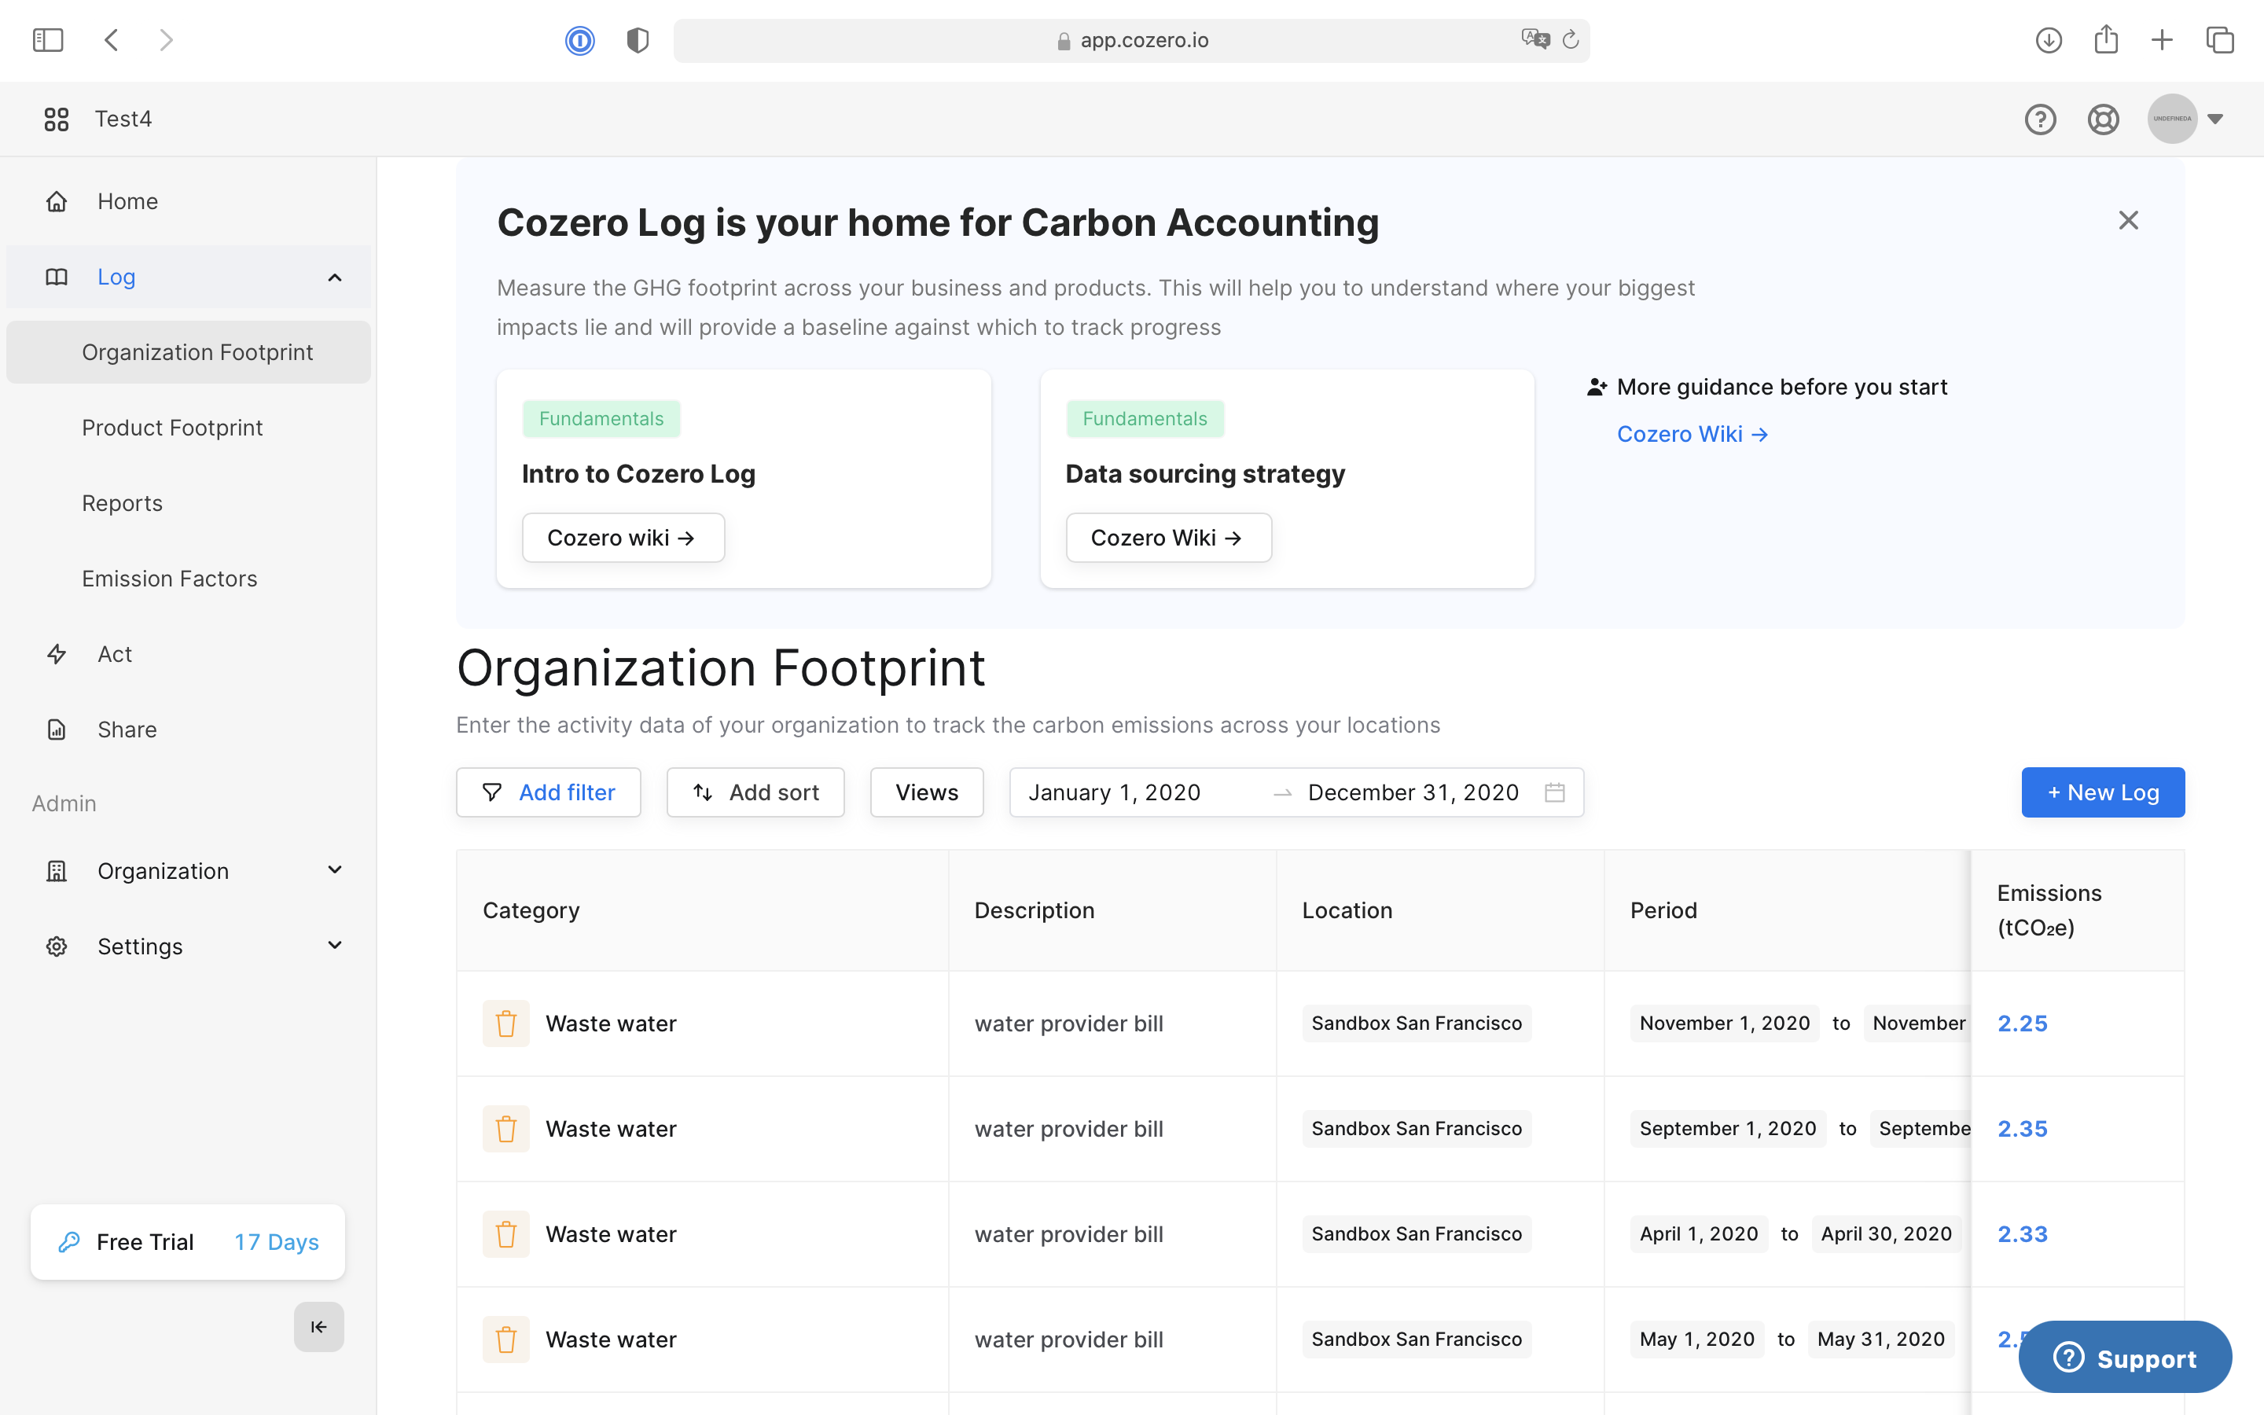
Task: Click the help question mark icon in header
Action: tap(2042, 119)
